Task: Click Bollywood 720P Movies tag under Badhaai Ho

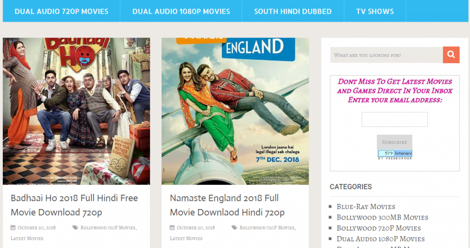Action: pyautogui.click(x=108, y=228)
